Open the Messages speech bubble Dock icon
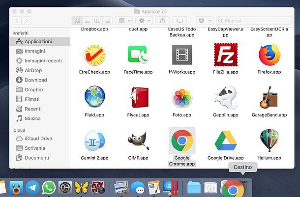This screenshot has height=197, width=300. tap(138, 188)
